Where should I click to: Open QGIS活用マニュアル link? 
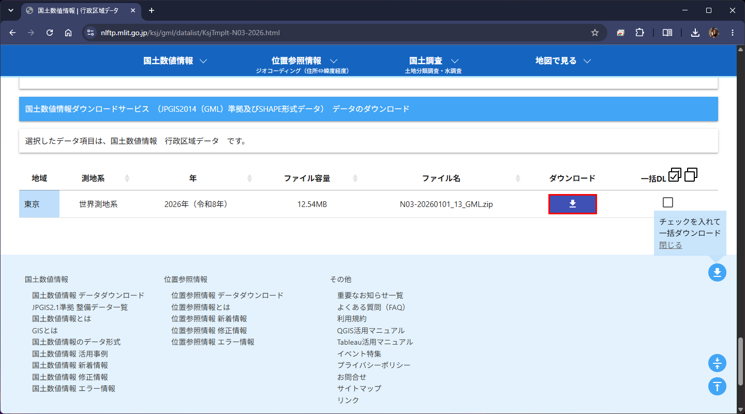click(371, 330)
